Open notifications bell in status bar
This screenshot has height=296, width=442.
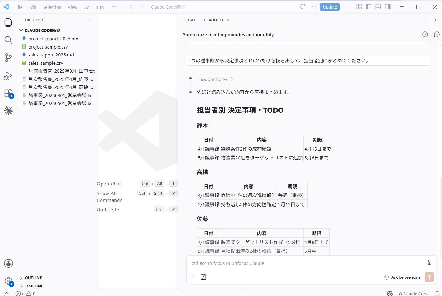(x=437, y=293)
